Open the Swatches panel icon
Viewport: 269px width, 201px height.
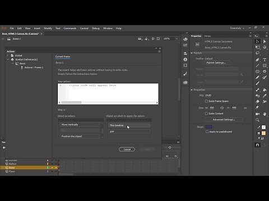pos(185,45)
